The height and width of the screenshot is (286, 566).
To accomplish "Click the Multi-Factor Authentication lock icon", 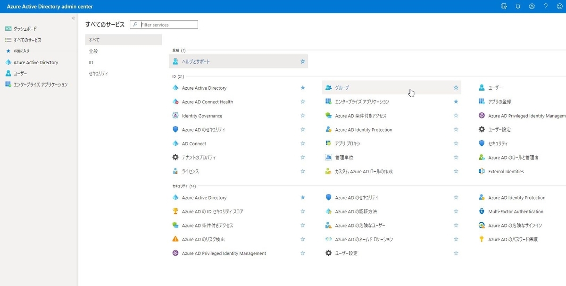I will [x=482, y=211].
